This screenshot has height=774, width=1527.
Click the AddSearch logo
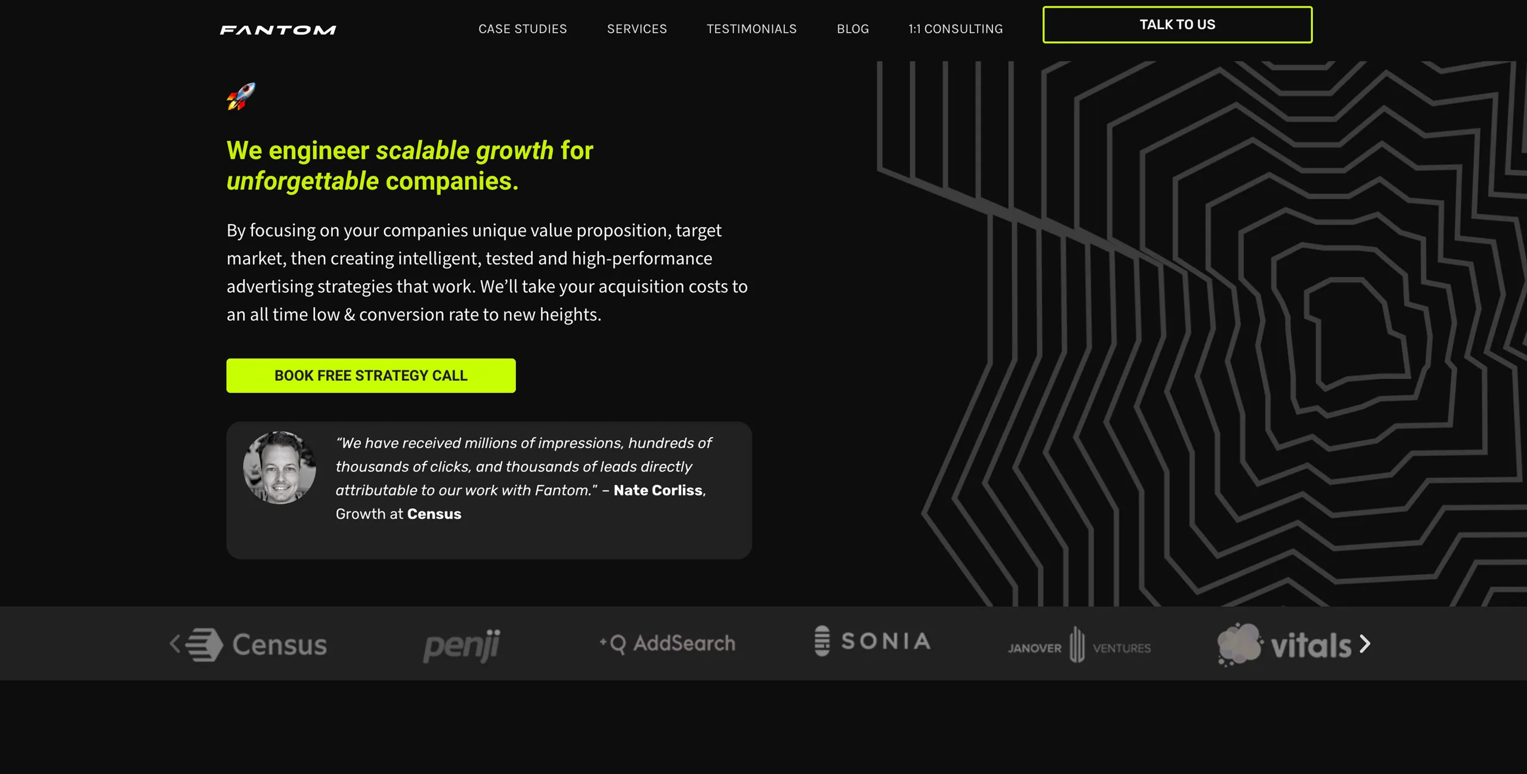click(x=667, y=643)
